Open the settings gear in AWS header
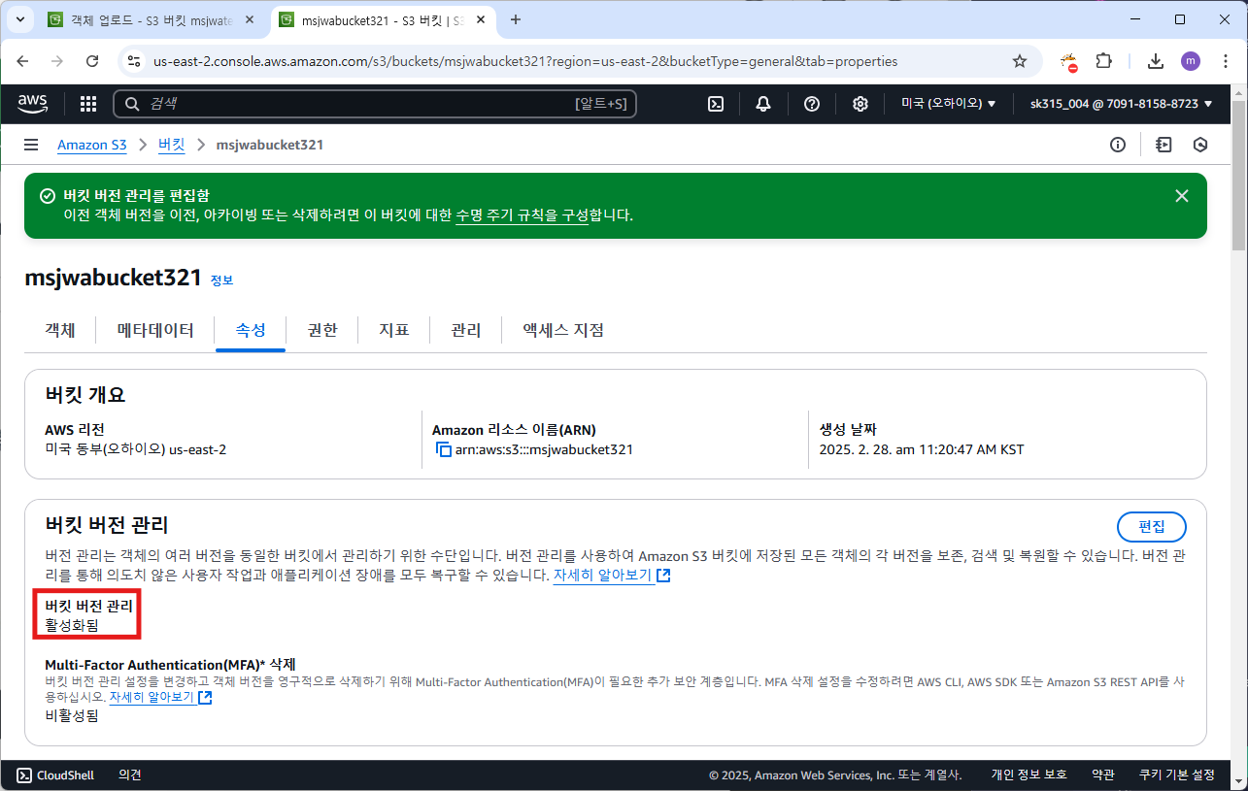 [x=860, y=104]
